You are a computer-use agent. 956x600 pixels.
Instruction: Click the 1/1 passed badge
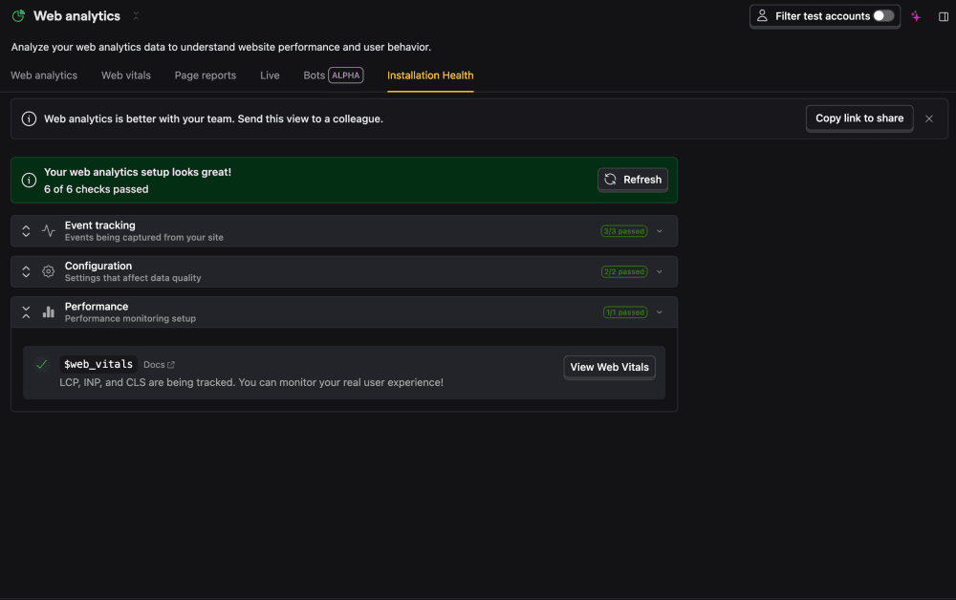pyautogui.click(x=625, y=312)
